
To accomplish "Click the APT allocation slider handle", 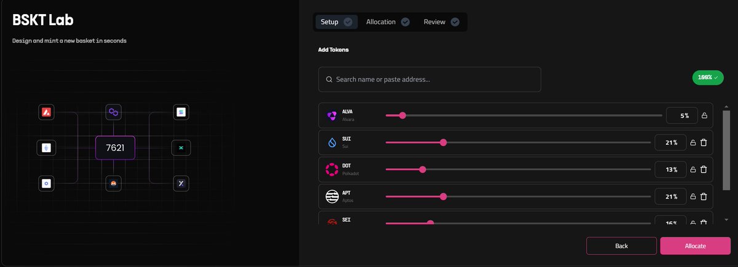I will pos(443,196).
